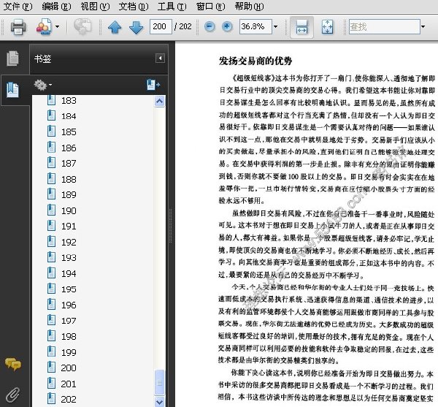Collapse the bookmarks panel with arrow button

(160, 58)
